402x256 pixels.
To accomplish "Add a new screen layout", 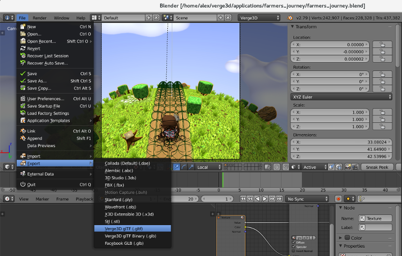I will pyautogui.click(x=149, y=18).
